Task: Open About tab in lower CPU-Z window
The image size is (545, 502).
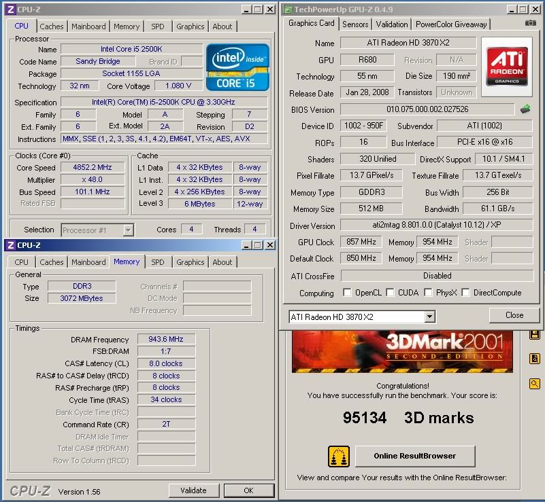Action: [222, 262]
